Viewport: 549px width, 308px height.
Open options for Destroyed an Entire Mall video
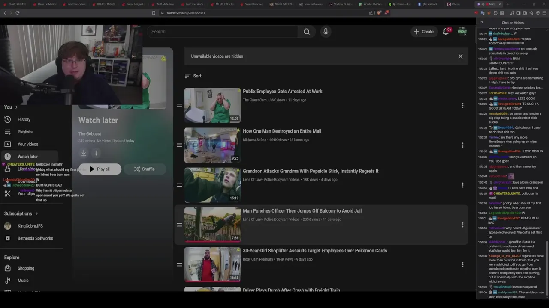pos(462,145)
